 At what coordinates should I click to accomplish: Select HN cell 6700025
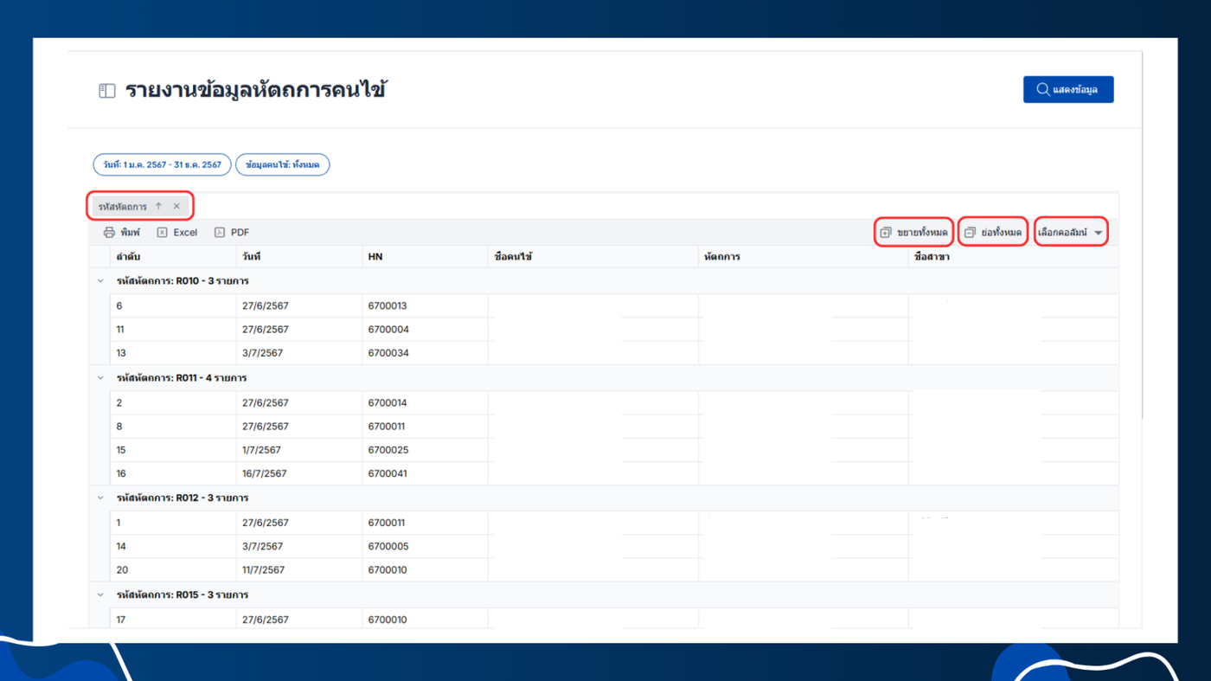[x=425, y=450]
